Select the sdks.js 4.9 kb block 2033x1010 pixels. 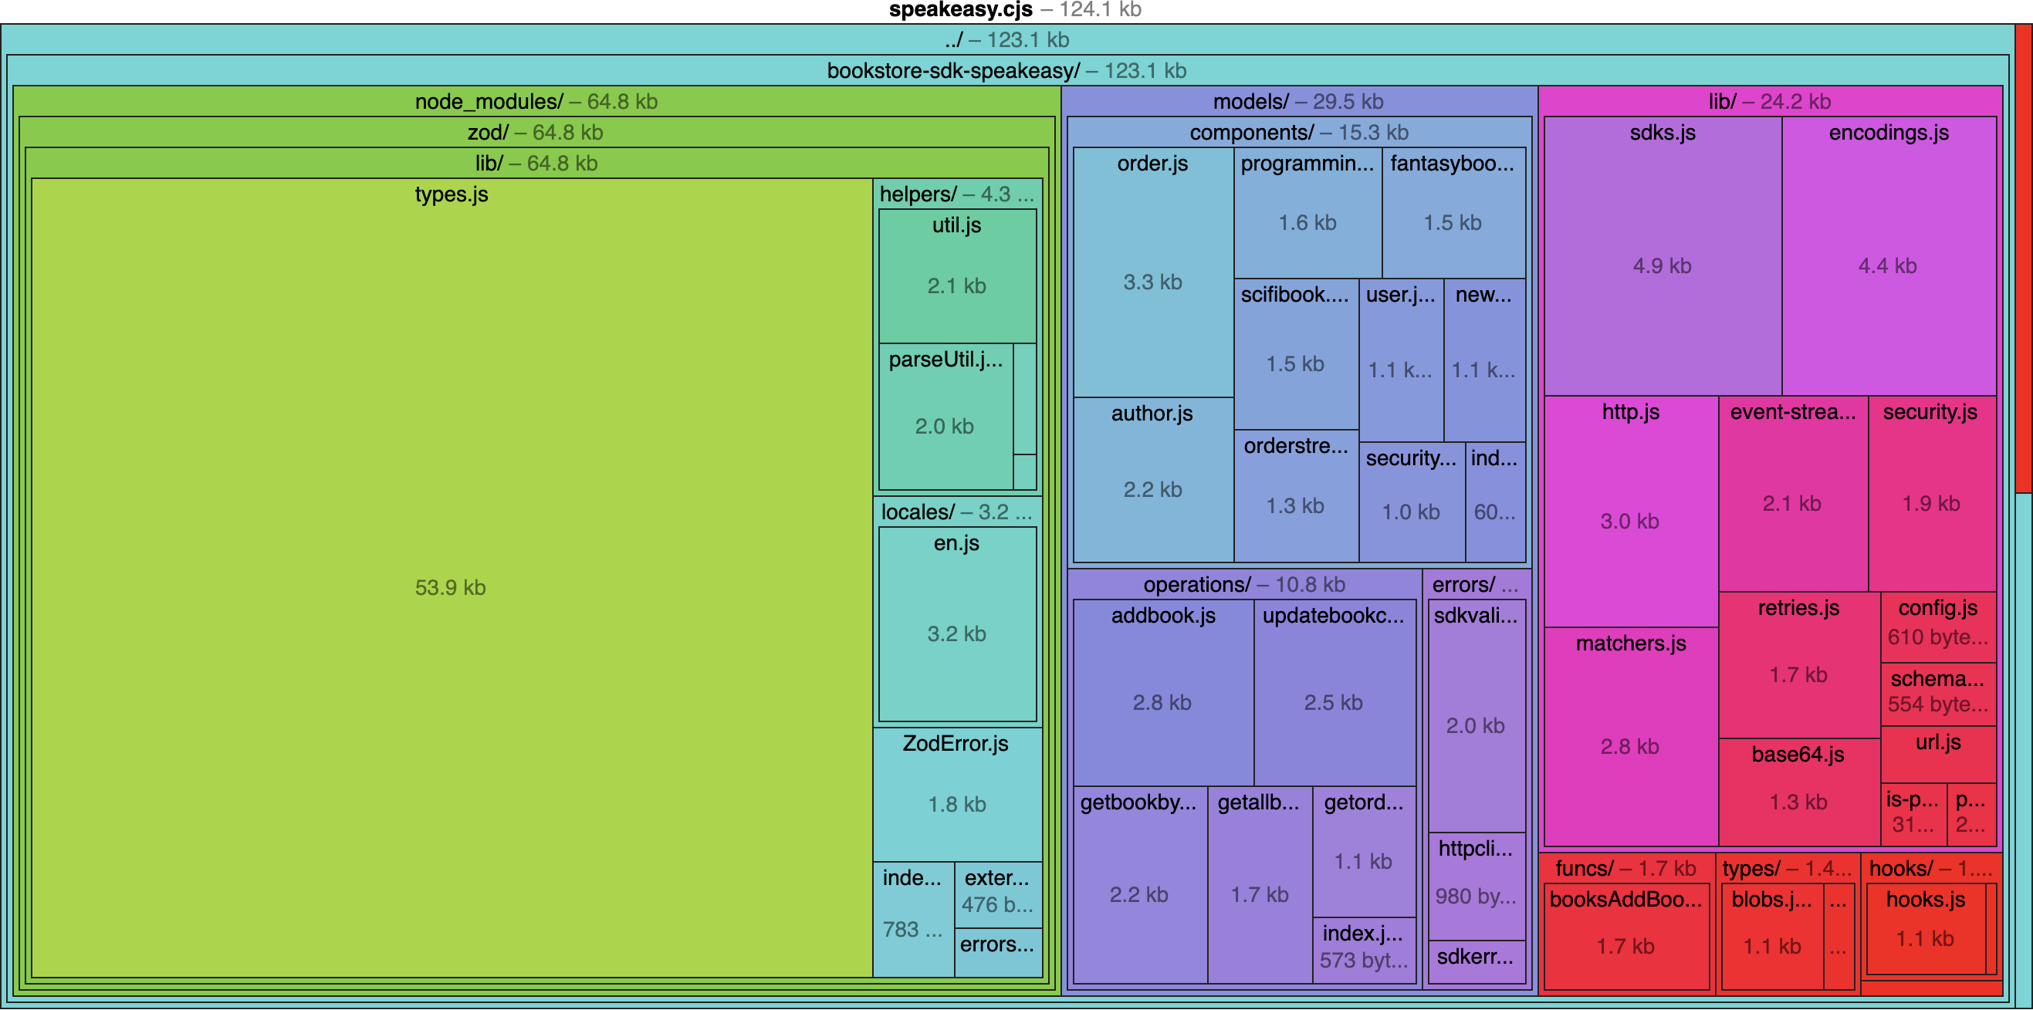point(1662,256)
